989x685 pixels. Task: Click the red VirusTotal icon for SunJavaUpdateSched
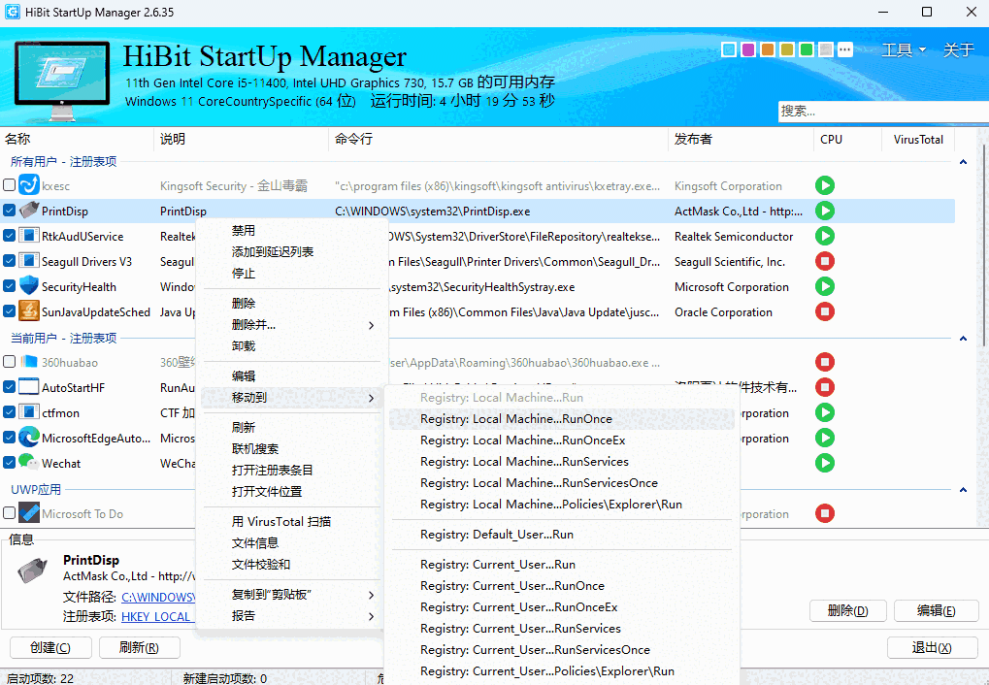pos(824,311)
